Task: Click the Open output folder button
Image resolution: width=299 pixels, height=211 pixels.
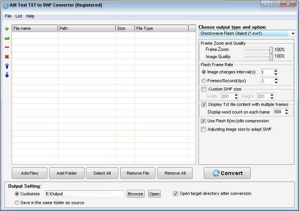Action: (154, 194)
